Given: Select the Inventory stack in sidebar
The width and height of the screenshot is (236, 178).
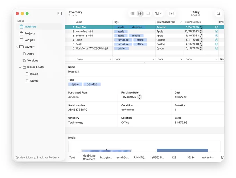Looking at the screenshot, I should 39,27.
